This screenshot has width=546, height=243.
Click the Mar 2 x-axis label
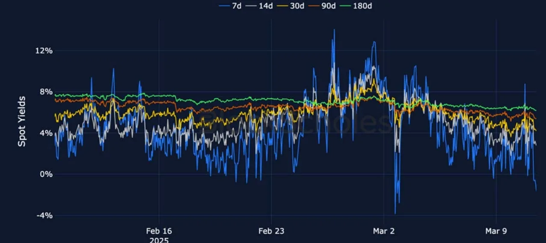click(x=384, y=231)
